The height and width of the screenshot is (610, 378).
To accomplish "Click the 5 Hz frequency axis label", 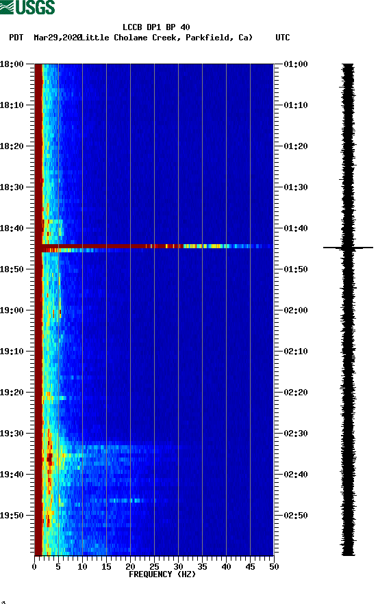I will coord(58,567).
